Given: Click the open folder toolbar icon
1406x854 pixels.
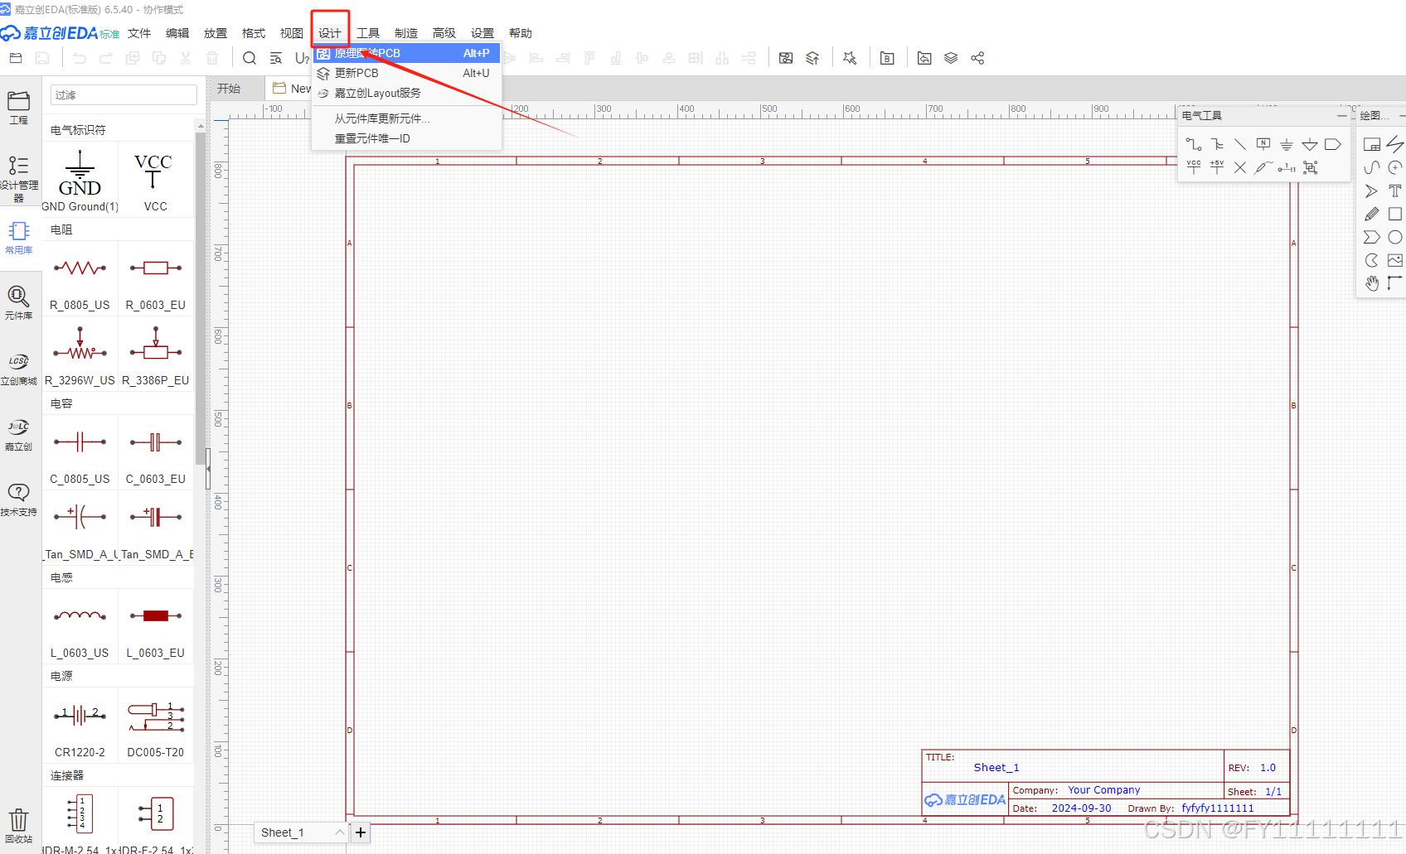Looking at the screenshot, I should click(x=16, y=58).
